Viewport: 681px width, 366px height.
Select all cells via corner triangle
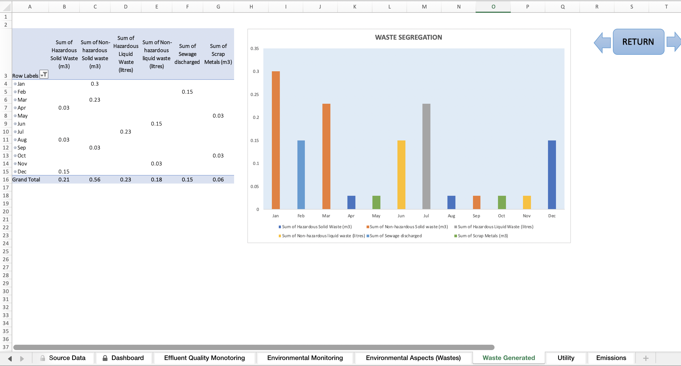click(x=6, y=7)
